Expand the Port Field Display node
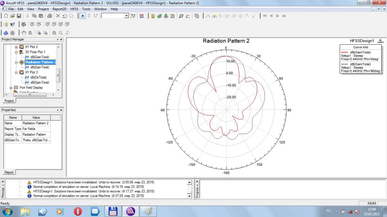The image size is (387, 217). [11, 88]
